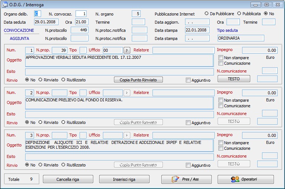Enable 'Comunicazione' checkbox in item 2

pyautogui.click(x=221, y=106)
